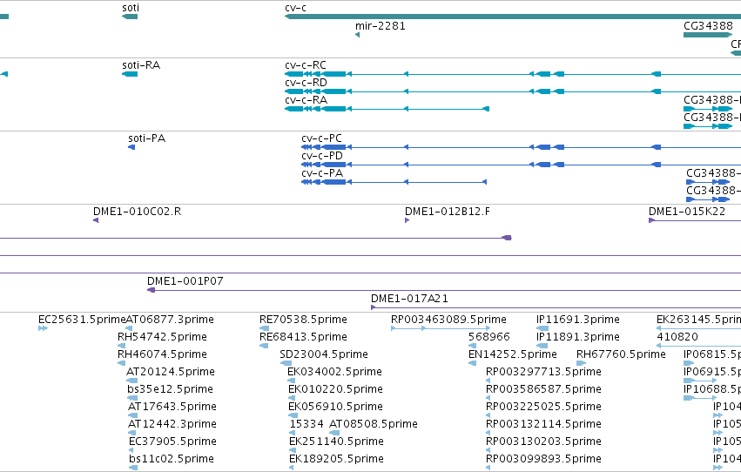Select RP003099893.5prime EST label

click(x=543, y=459)
